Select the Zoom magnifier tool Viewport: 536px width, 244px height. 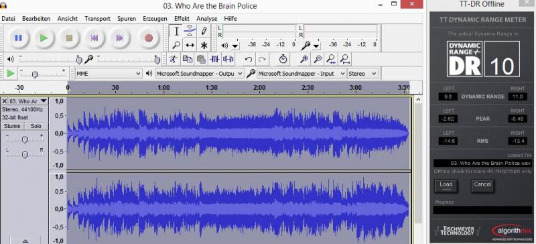pos(176,45)
